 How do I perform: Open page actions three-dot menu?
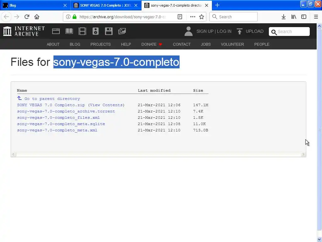pos(193,17)
